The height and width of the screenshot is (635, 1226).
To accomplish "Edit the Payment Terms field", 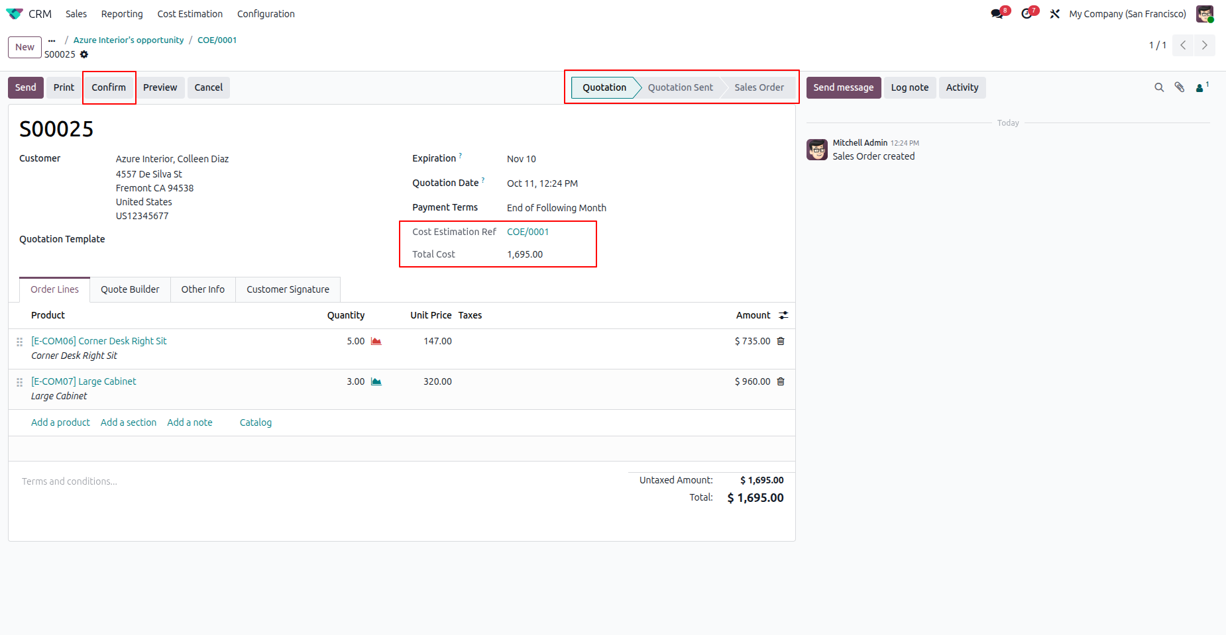I will click(x=557, y=208).
